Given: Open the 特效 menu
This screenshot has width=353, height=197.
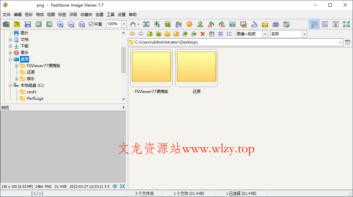Looking at the screenshot, I should pyautogui.click(x=40, y=14).
